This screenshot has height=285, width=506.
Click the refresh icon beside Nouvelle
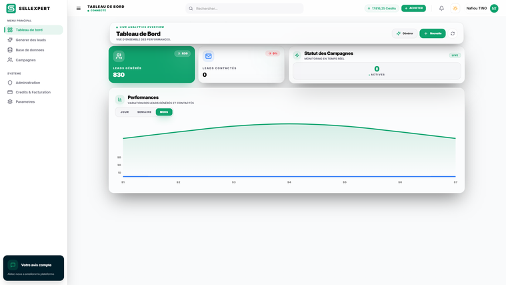point(453,33)
